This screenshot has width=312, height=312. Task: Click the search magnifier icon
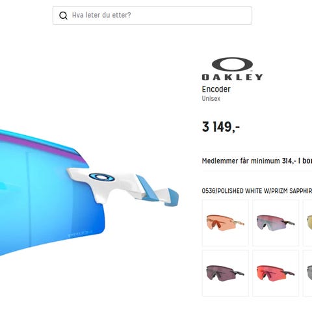[x=63, y=16]
